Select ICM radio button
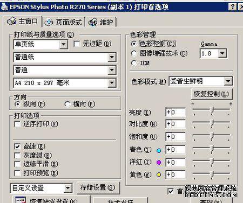The height and width of the screenshot is (203, 243). coord(134,63)
